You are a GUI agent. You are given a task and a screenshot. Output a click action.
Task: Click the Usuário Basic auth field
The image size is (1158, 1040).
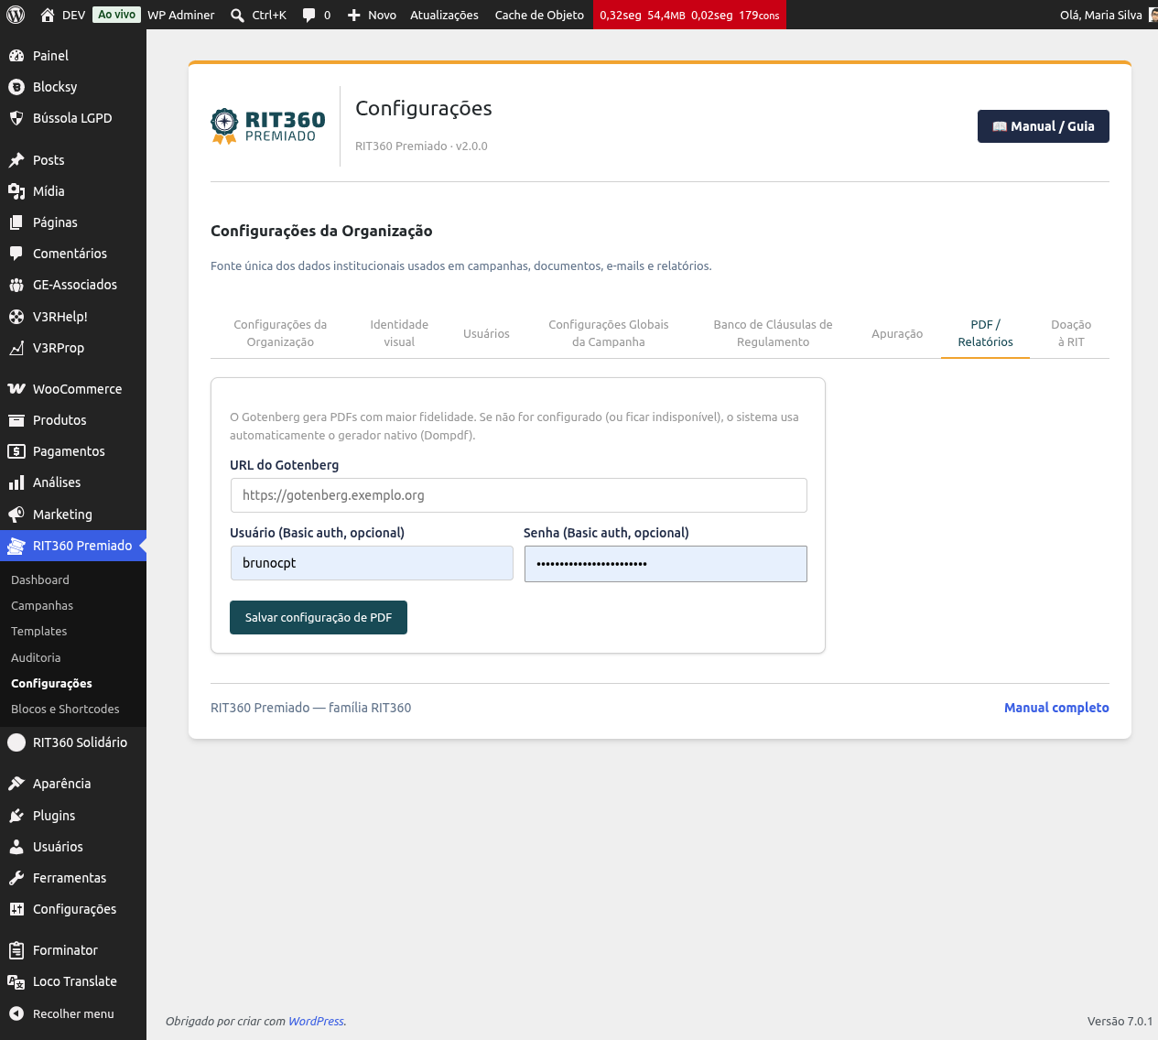(372, 563)
